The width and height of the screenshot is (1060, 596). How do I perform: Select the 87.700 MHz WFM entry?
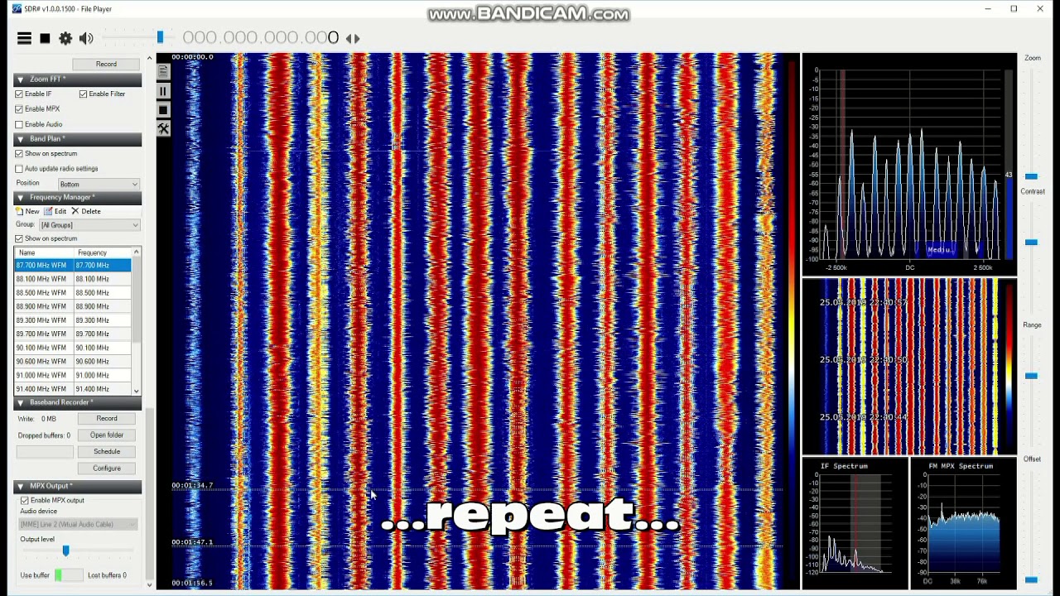tap(73, 265)
